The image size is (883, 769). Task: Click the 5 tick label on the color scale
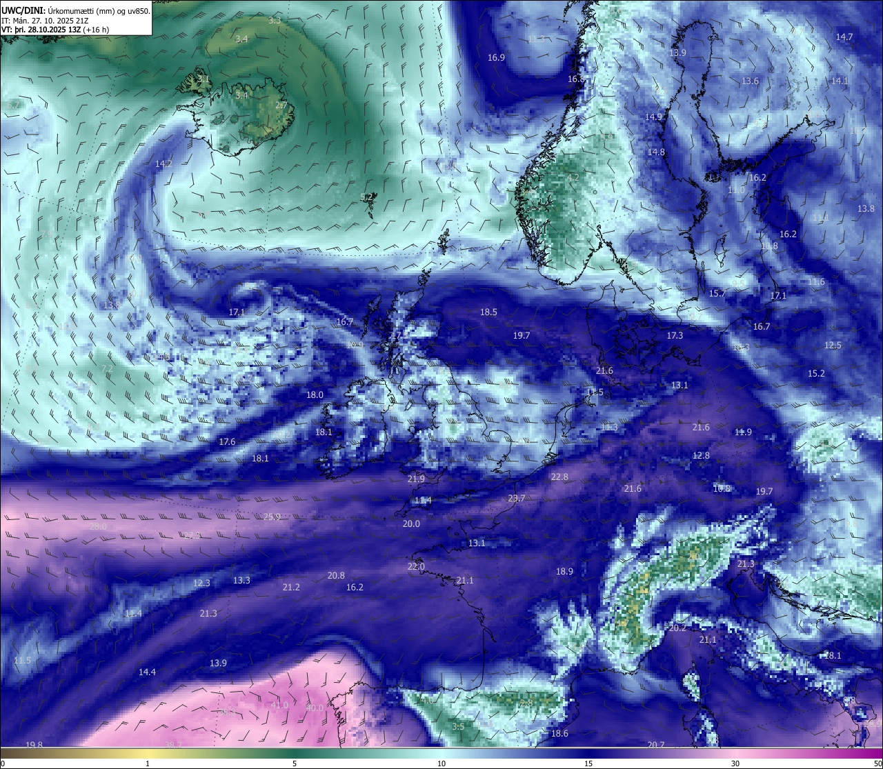(295, 763)
